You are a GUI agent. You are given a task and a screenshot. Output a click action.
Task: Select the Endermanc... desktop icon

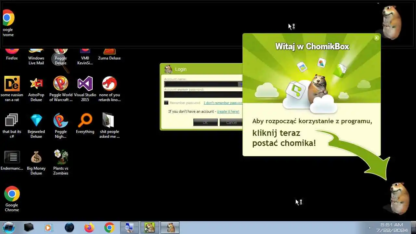12,161
